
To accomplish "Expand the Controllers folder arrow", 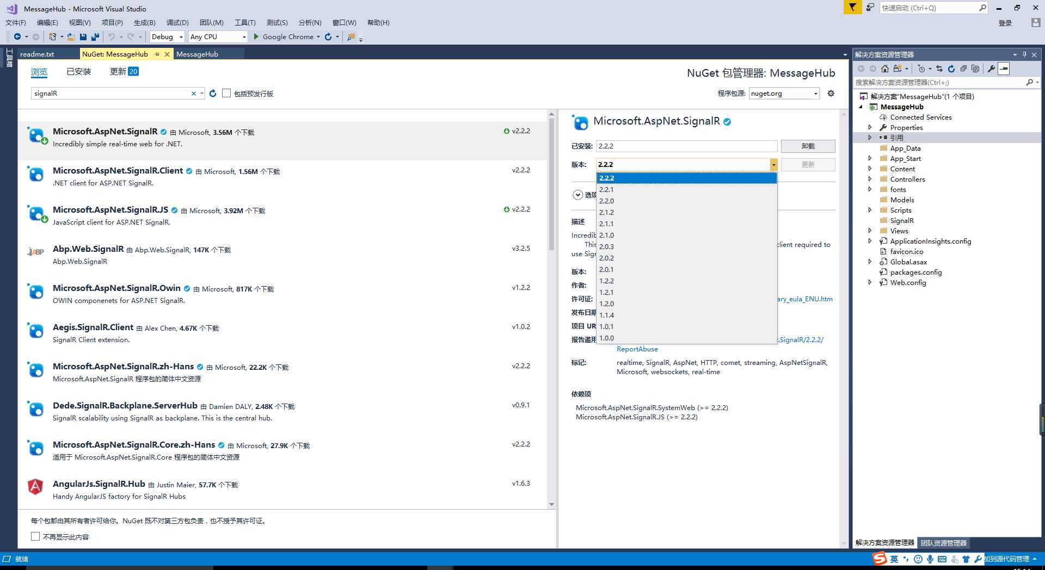I will [870, 179].
